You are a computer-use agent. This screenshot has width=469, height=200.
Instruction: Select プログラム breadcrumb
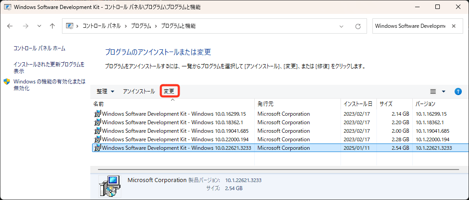[x=141, y=26]
